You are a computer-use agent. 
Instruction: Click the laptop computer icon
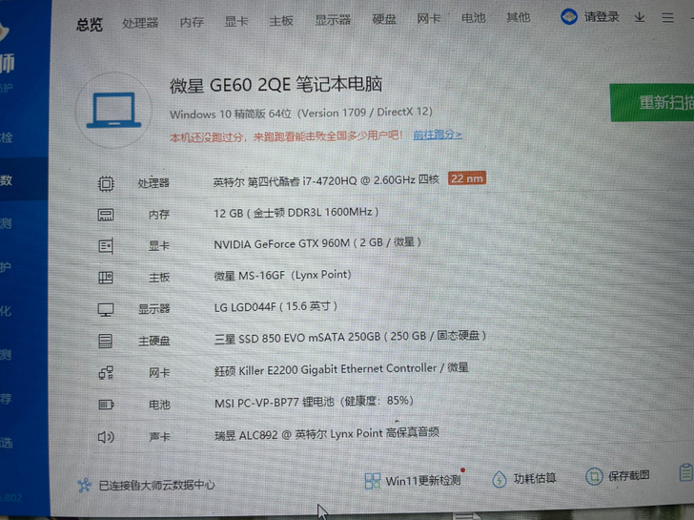pos(113,111)
